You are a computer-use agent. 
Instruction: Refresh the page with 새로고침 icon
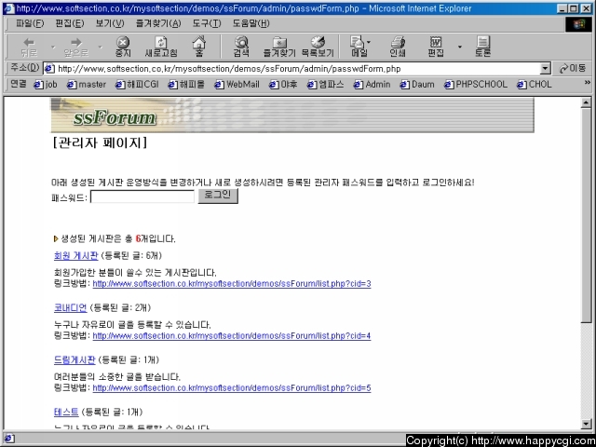(161, 47)
